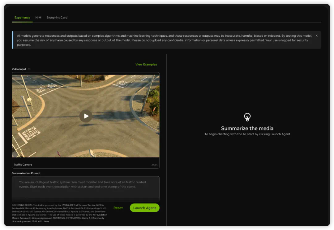Open the Video Input info icon

point(29,69)
